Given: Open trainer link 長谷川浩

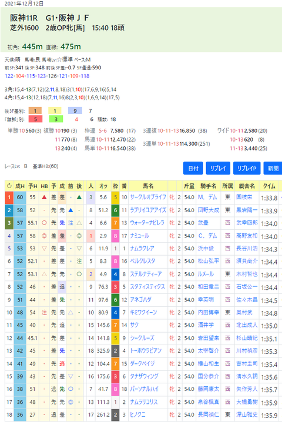Looking at the screenshot, I should 247,248.
